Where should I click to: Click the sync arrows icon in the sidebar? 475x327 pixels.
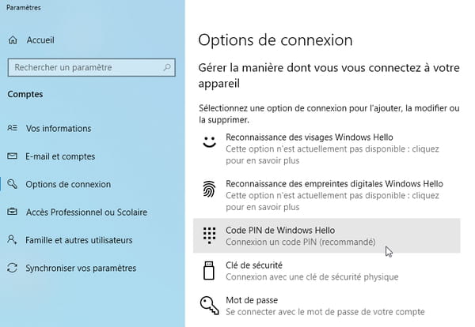coord(12,268)
